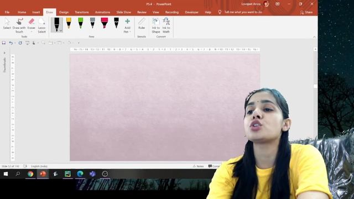This screenshot has width=354, height=199.
Task: Open Windows taskbar search
Action: pos(18,174)
